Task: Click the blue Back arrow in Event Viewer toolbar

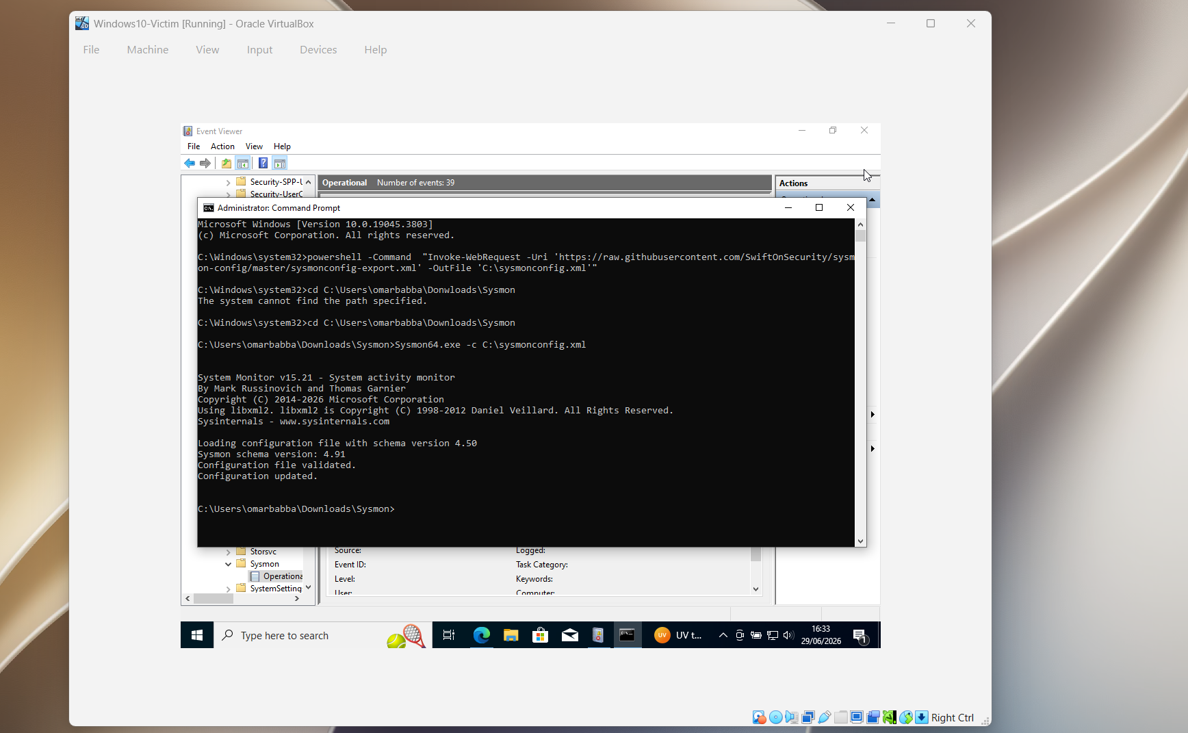Action: coord(190,163)
